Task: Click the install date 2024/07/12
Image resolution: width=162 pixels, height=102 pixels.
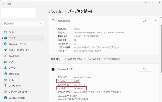Action: point(79,85)
